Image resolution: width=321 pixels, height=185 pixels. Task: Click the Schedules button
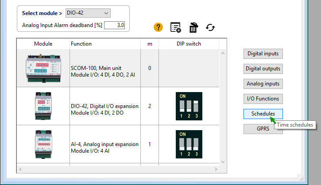point(263,114)
